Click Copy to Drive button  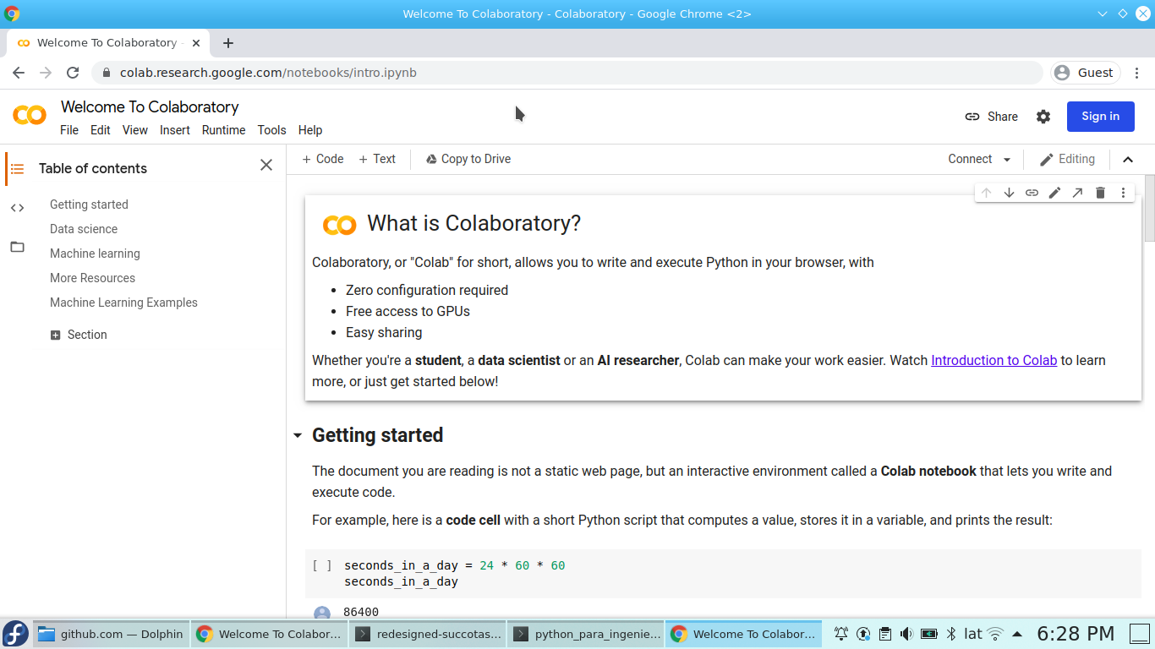pos(468,159)
